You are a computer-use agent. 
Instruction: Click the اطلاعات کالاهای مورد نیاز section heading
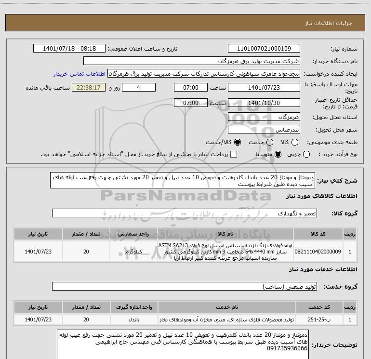[x=322, y=196]
